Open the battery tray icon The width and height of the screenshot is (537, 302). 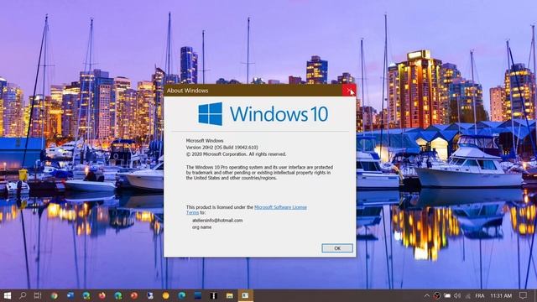447,295
